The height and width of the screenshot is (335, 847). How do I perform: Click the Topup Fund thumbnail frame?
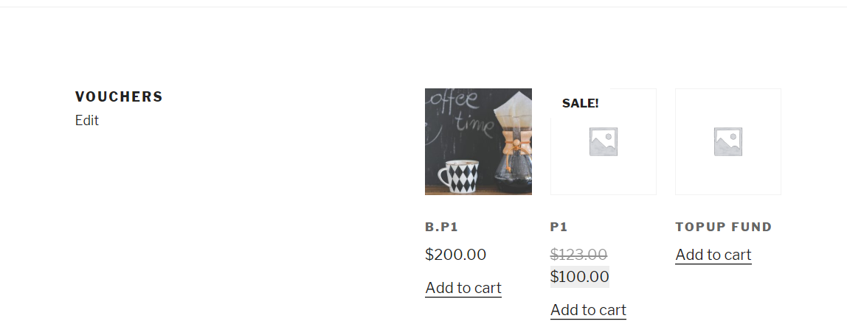(728, 141)
